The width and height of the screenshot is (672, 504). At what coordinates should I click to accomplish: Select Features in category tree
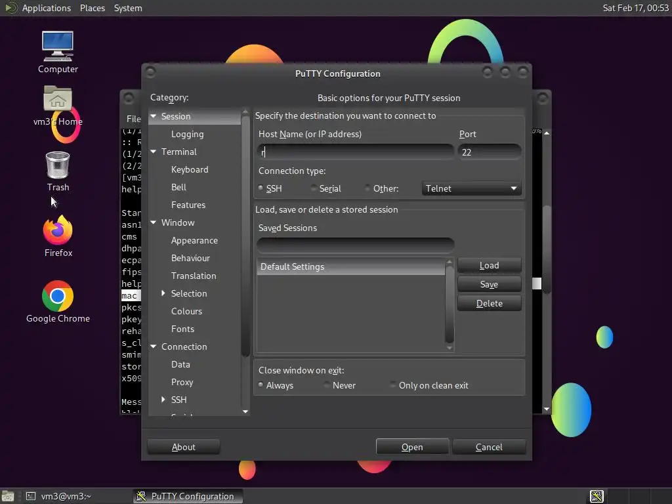[188, 205]
